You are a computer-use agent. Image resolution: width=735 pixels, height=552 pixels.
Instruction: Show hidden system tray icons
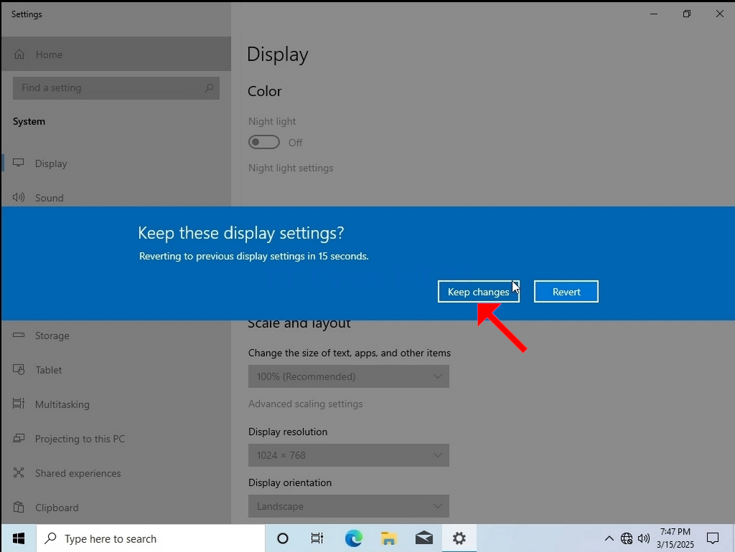(609, 538)
